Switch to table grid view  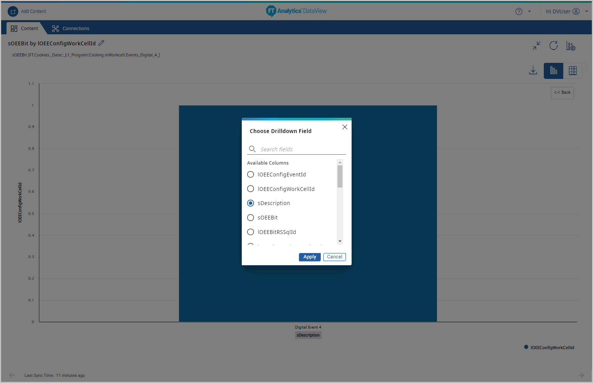[572, 71]
